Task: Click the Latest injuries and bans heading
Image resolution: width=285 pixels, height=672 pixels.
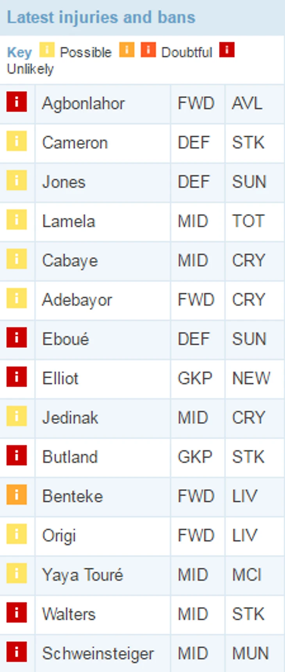Action: pos(101,18)
